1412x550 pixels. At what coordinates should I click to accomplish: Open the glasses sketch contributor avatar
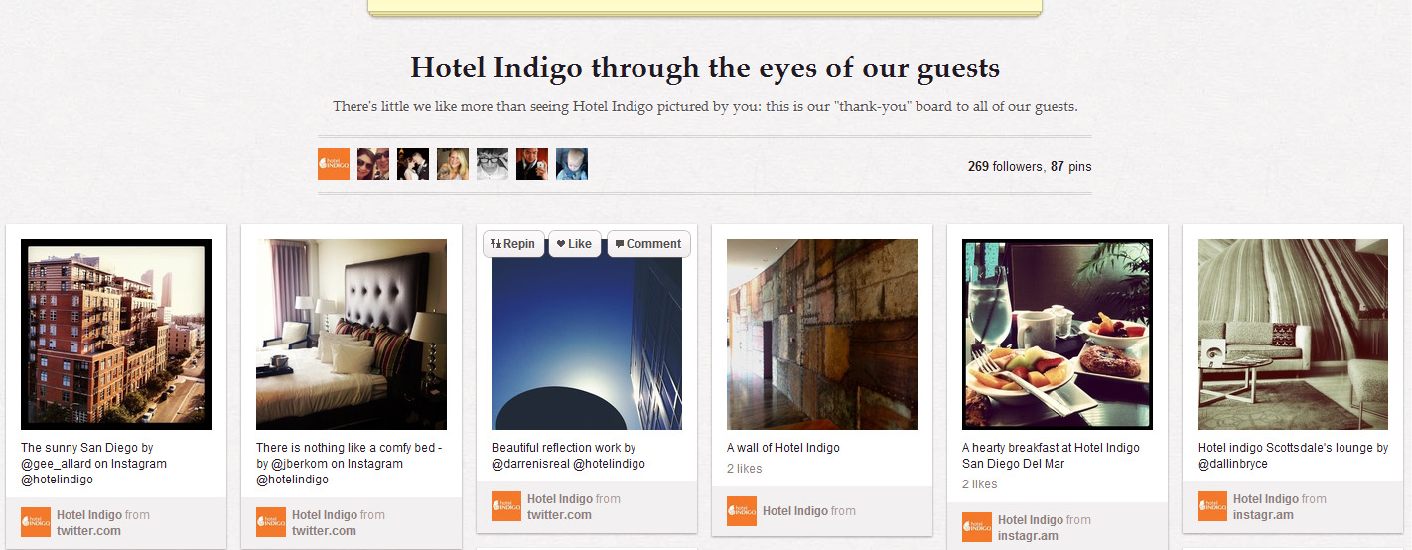[x=493, y=164]
